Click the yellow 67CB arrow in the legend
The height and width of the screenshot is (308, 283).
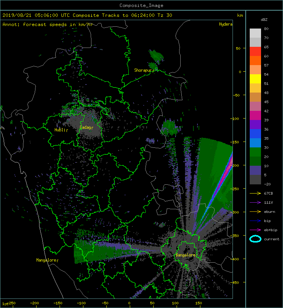[255, 194]
